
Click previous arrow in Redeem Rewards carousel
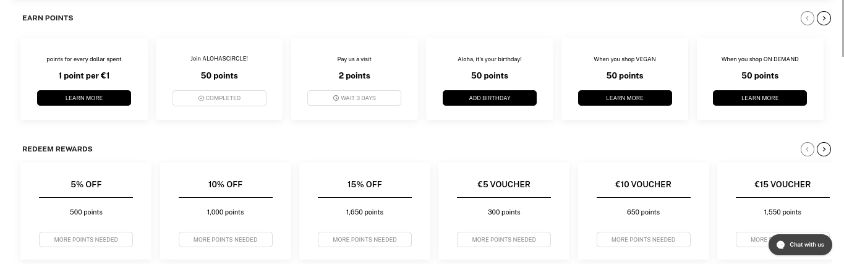coord(807,149)
